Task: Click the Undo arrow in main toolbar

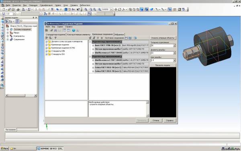Action: [57, 10]
